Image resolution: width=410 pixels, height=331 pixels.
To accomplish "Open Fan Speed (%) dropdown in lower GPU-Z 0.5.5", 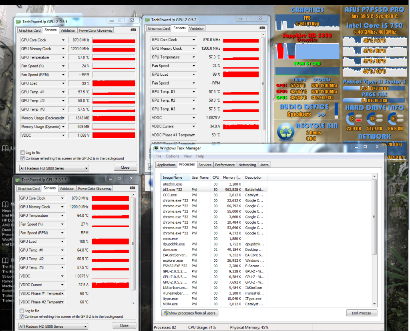I will [x=62, y=224].
